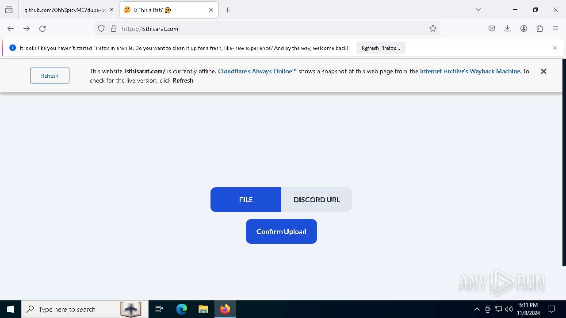Dismiss the Firefox refresh notification bar
Image resolution: width=566 pixels, height=318 pixels.
tap(555, 48)
